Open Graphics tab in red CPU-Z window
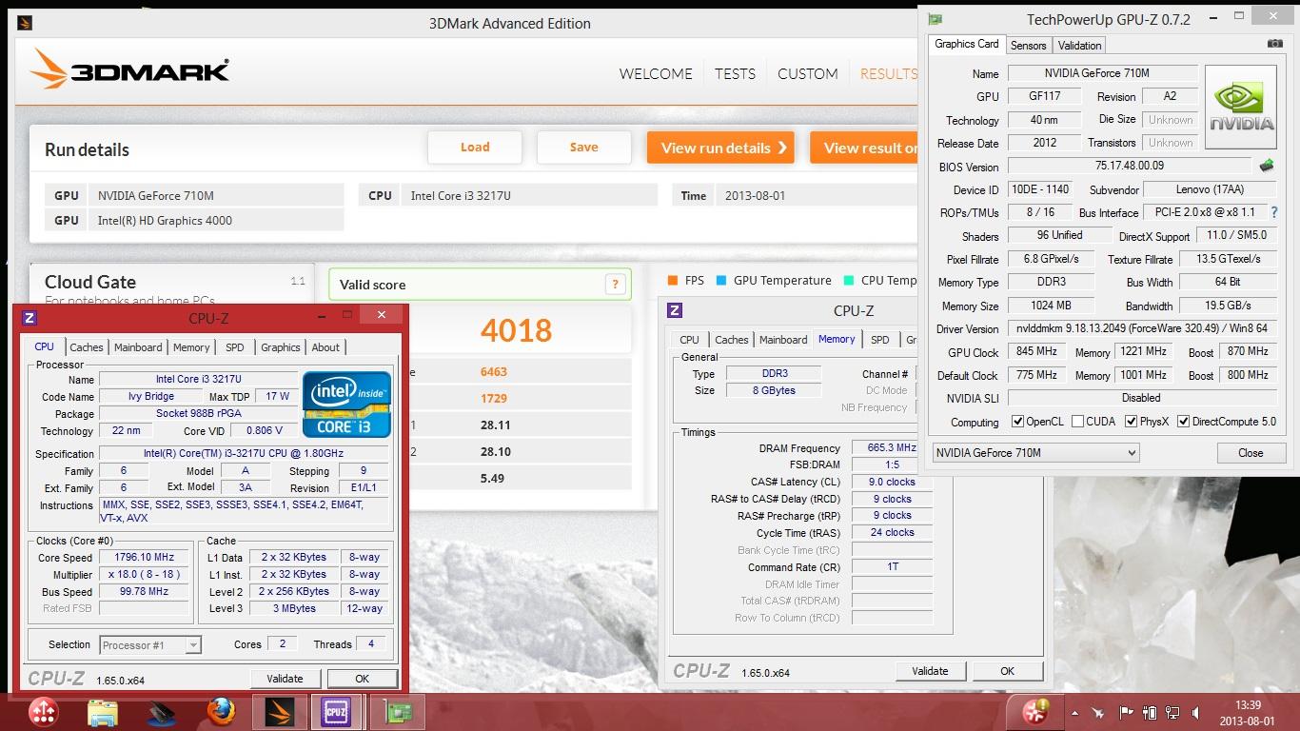1300x731 pixels. pos(281,347)
